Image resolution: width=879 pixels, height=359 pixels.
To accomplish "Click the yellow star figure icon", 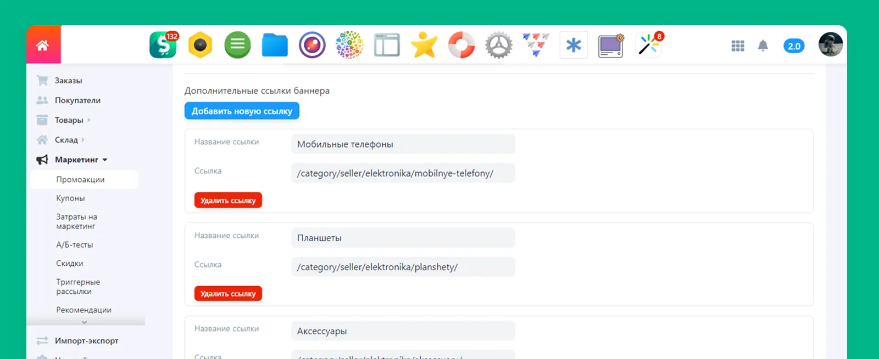I will [424, 45].
